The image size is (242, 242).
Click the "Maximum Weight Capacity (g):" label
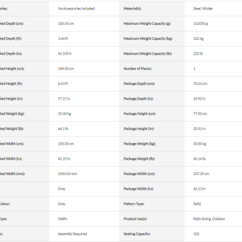147,24
